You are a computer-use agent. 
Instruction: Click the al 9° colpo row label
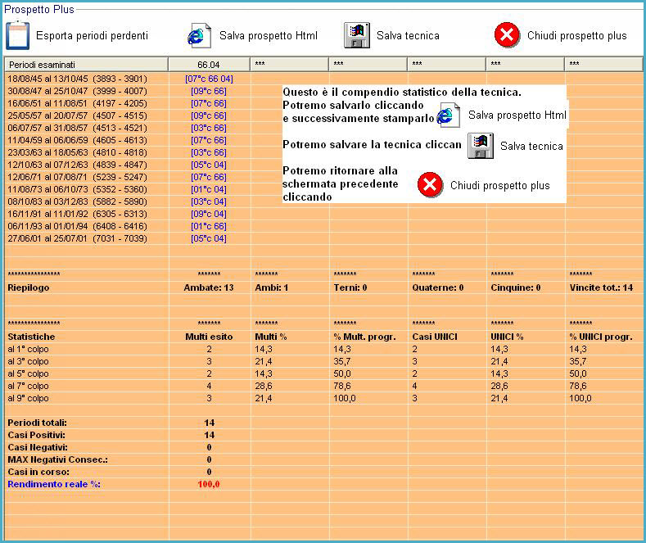click(28, 398)
